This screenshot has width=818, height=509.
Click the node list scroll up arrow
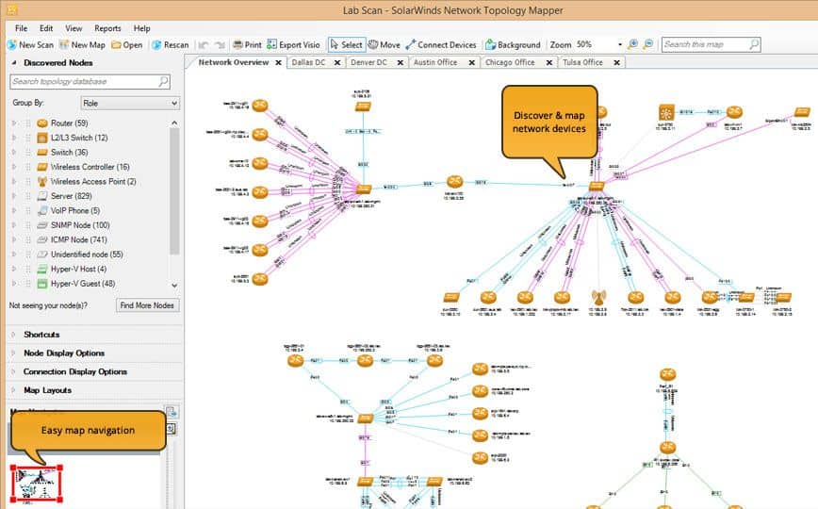pyautogui.click(x=174, y=123)
